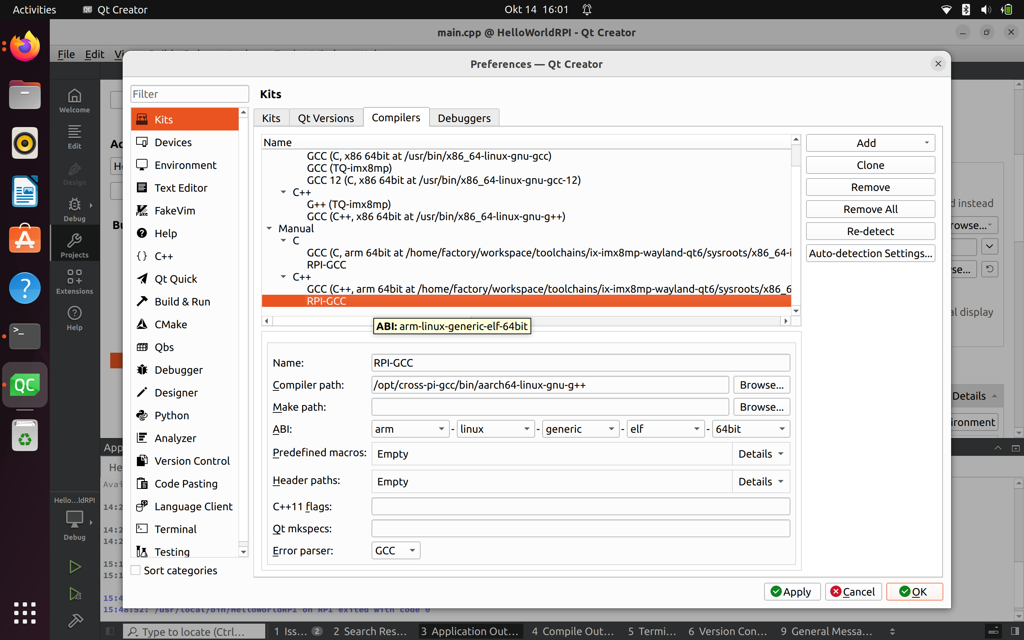Click the Filter input field

click(190, 94)
